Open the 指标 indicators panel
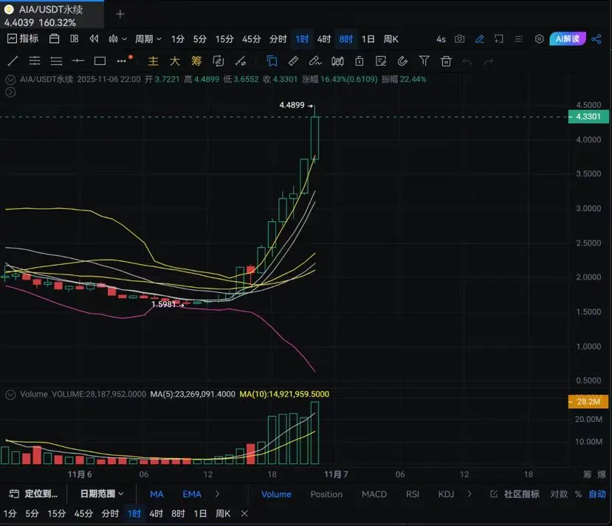The image size is (612, 526). pos(23,38)
